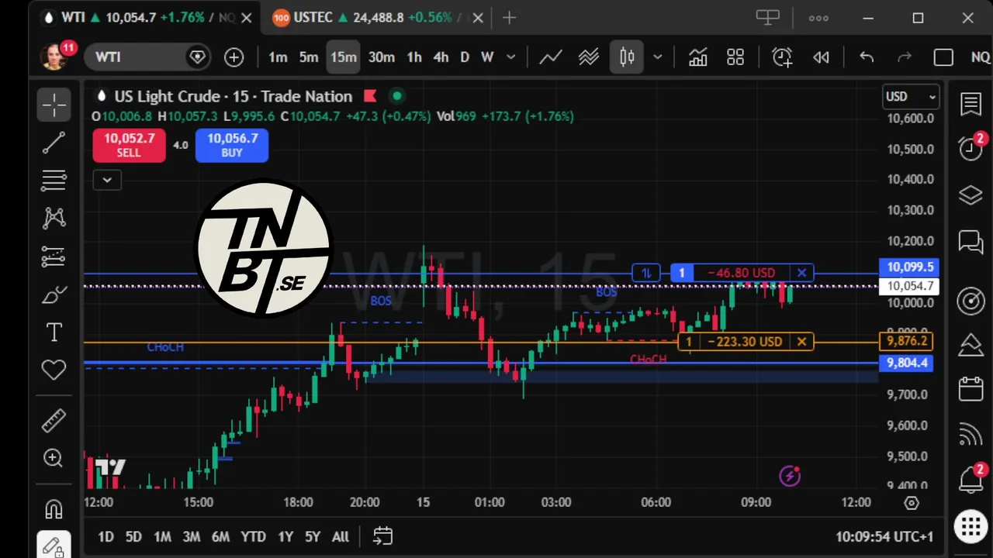
Task: Open the USD currency dropdown
Action: tap(911, 96)
